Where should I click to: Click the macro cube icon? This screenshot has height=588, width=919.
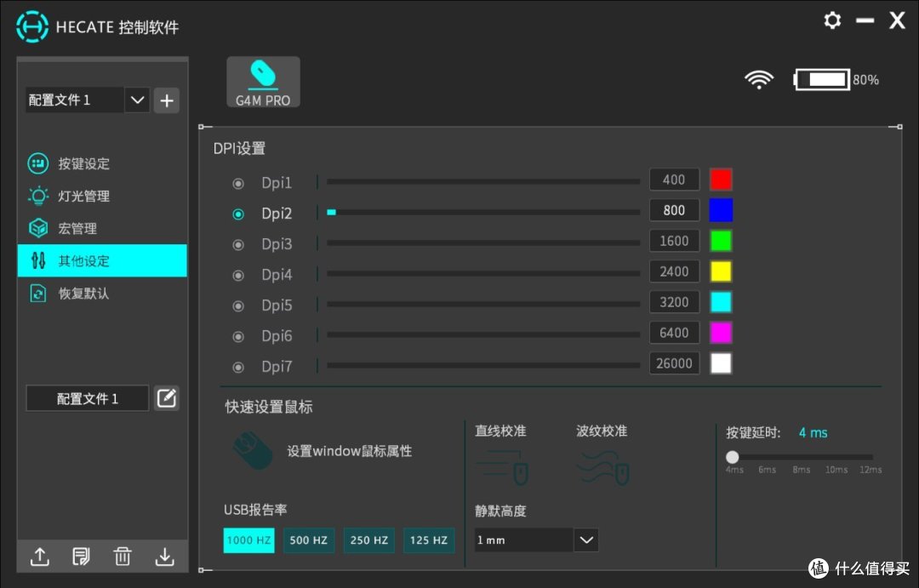pyautogui.click(x=38, y=228)
